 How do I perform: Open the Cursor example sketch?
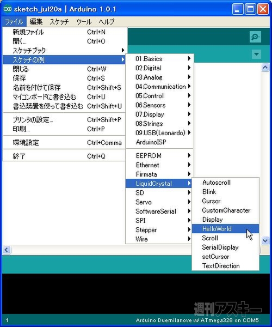pyautogui.click(x=225, y=201)
